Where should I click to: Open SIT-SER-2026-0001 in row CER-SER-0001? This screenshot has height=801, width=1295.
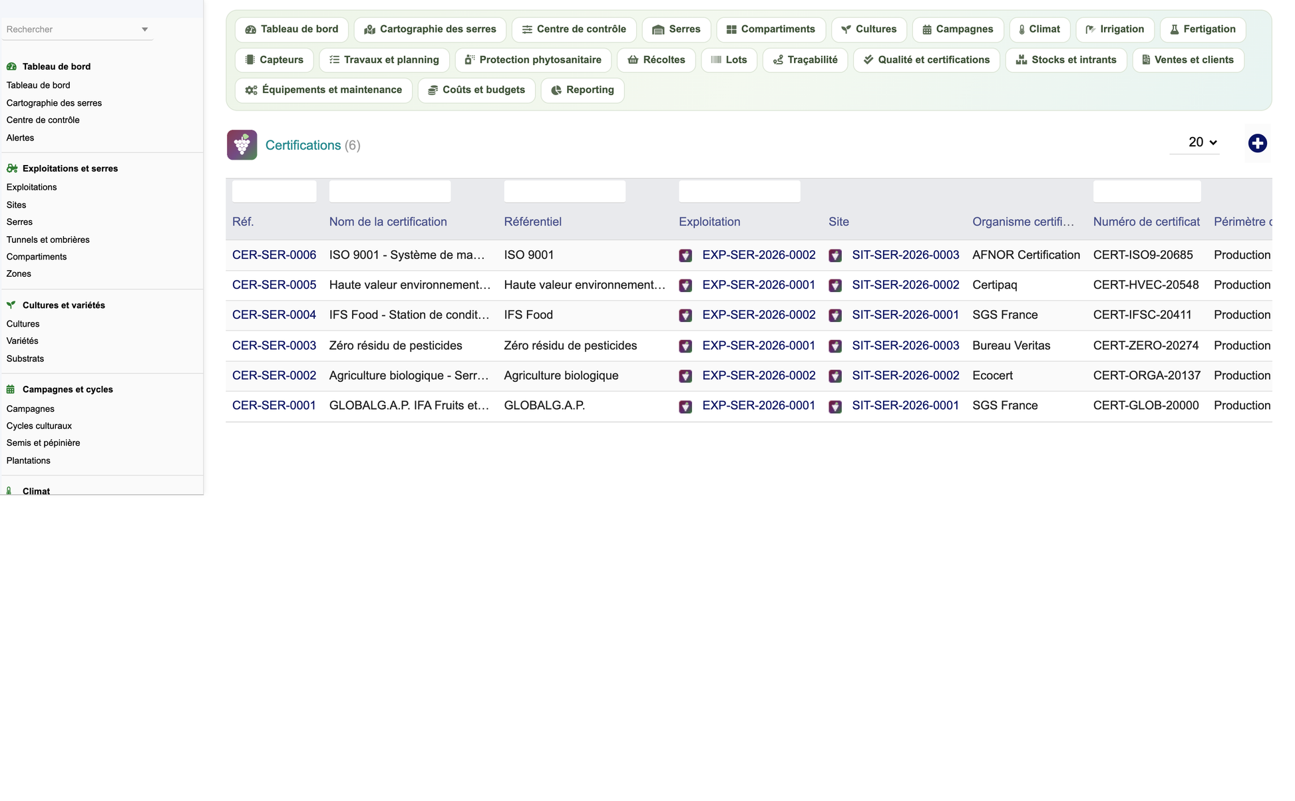(x=905, y=405)
